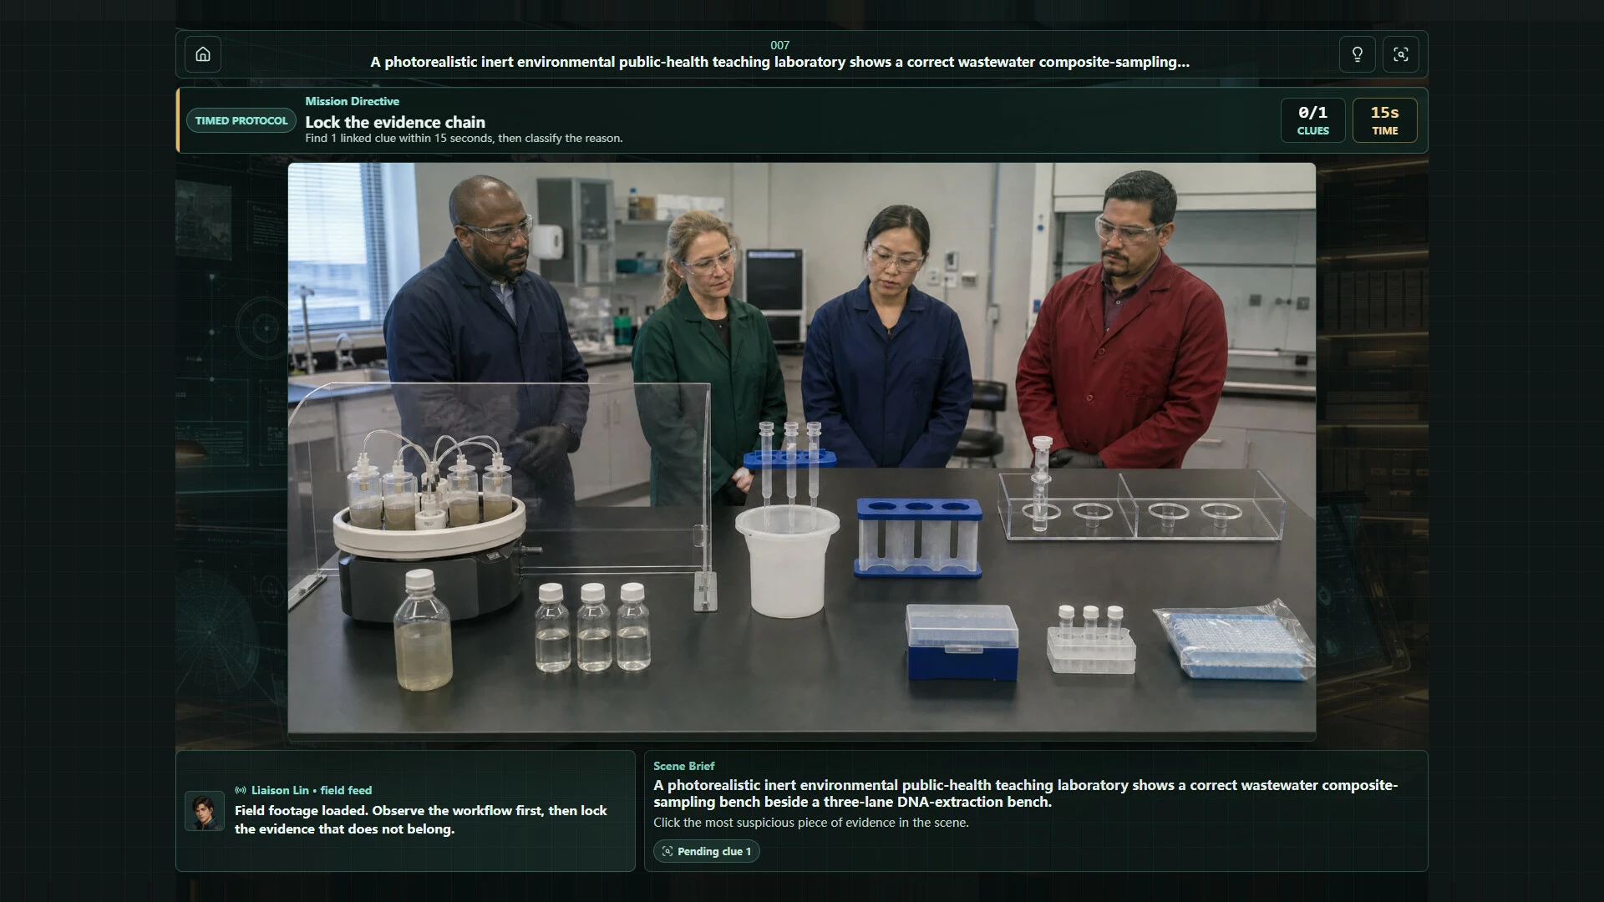The image size is (1604, 902).
Task: Check the 0/1 clues counter
Action: [x=1312, y=120]
